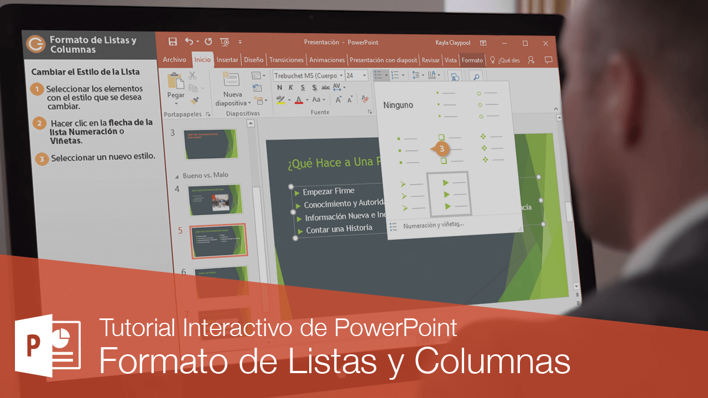Image resolution: width=708 pixels, height=398 pixels.
Task: Open the red font color arrow
Action: 307,101
